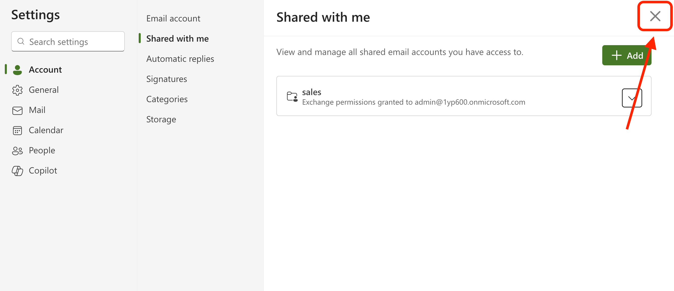Click the General gear icon
Viewport: 674px width, 291px height.
17,90
